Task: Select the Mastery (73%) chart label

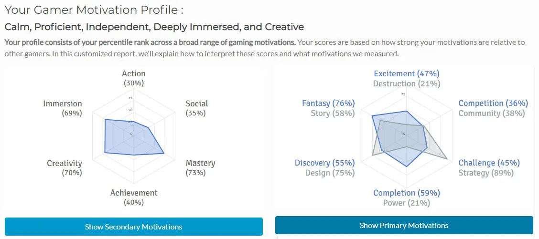Action: 200,168
